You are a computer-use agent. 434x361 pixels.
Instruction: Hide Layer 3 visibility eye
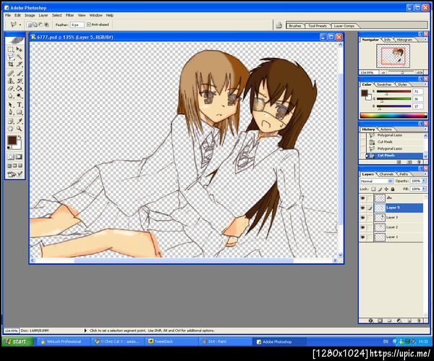pyautogui.click(x=363, y=218)
